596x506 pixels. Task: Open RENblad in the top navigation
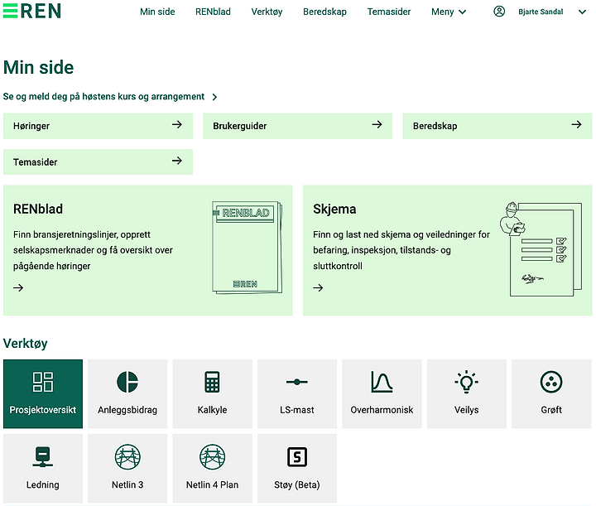coord(213,12)
